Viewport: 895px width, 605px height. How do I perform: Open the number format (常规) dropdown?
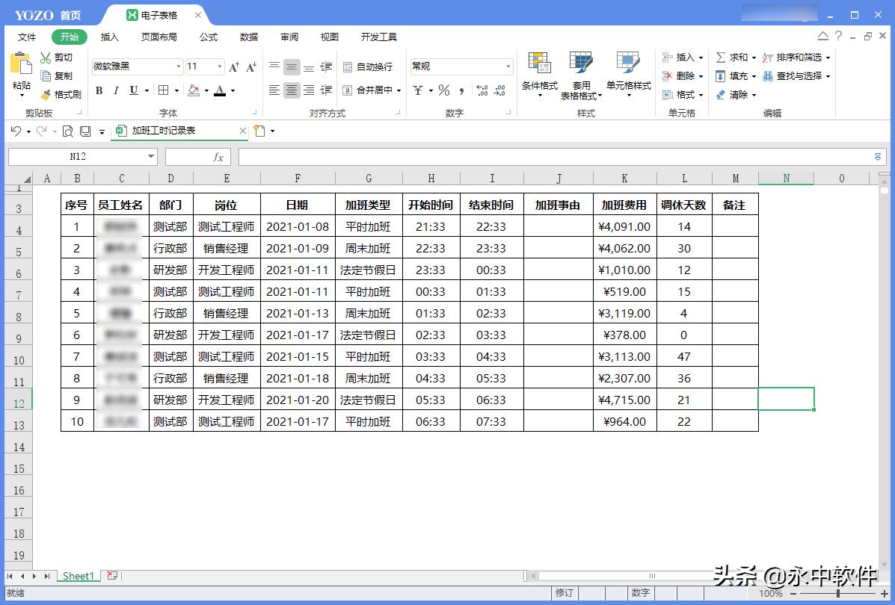[x=508, y=66]
